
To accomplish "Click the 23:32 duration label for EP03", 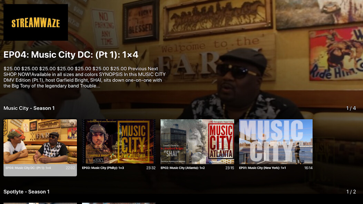I will 151,168.
